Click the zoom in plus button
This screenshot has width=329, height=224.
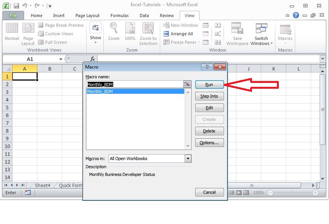(315, 193)
